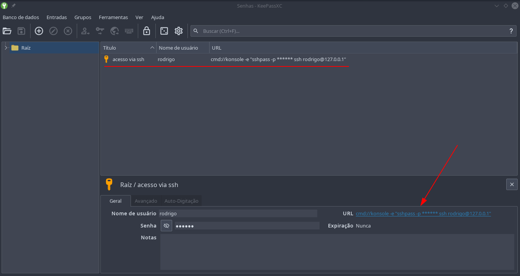Close the entry preview panel
520x276 pixels.
point(512,184)
